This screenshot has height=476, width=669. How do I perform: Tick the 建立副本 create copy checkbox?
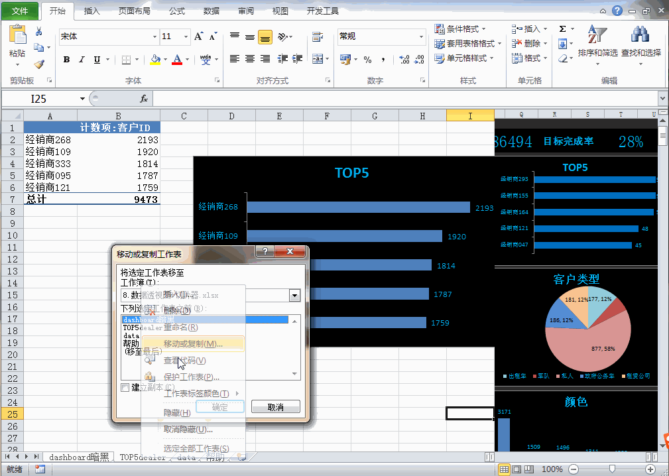pos(125,387)
